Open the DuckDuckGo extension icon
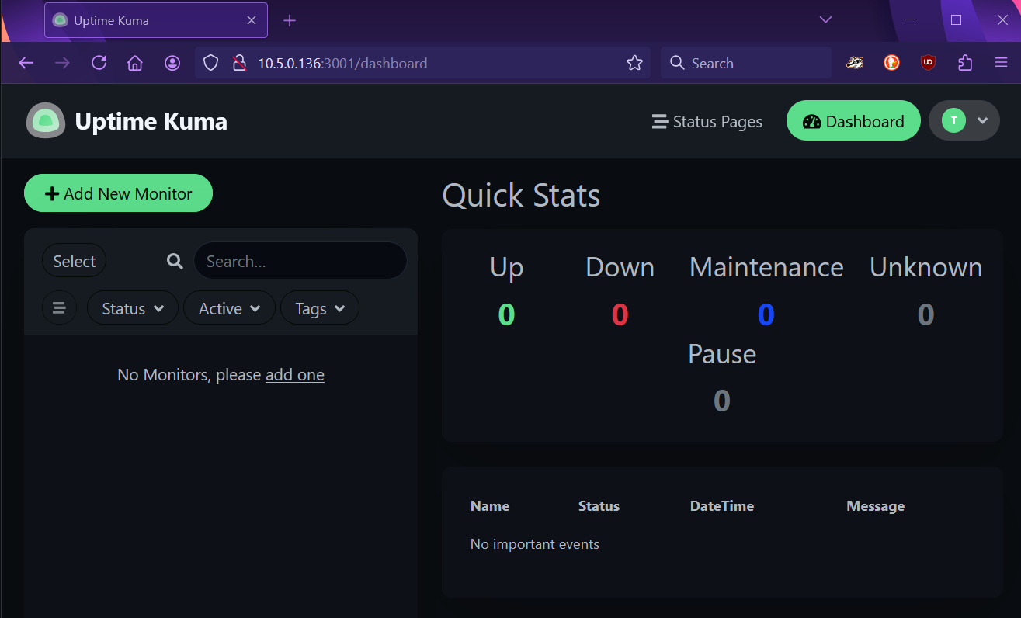The image size is (1021, 618). pyautogui.click(x=891, y=64)
